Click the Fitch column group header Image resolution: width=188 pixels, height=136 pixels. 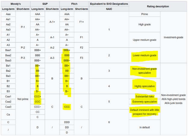[74, 4]
